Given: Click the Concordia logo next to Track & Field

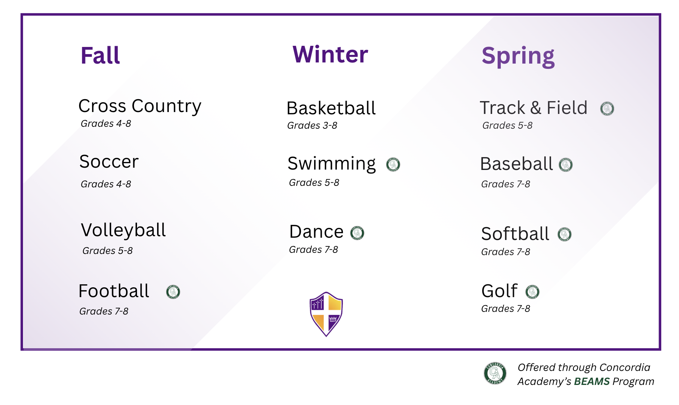Looking at the screenshot, I should (x=607, y=109).
